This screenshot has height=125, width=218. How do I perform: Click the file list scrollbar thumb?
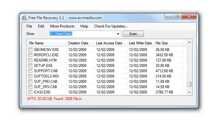tap(189, 84)
